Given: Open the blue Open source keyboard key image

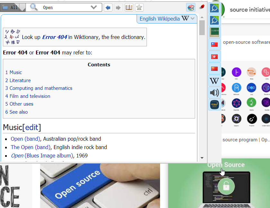Looking at the screenshot, I should [100, 186].
